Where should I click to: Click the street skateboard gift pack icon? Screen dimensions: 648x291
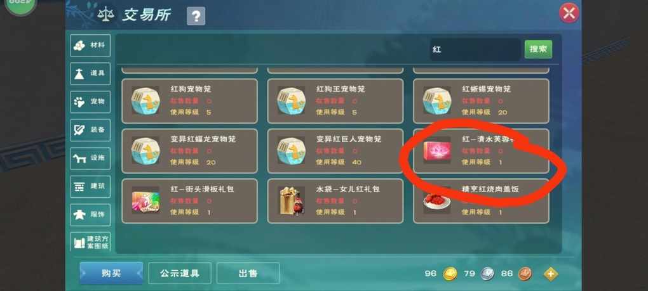(x=145, y=201)
